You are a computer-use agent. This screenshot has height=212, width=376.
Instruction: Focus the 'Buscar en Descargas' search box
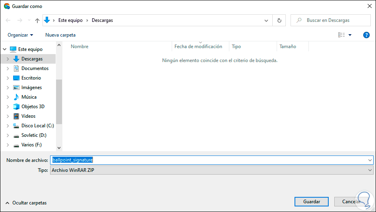pos(331,20)
